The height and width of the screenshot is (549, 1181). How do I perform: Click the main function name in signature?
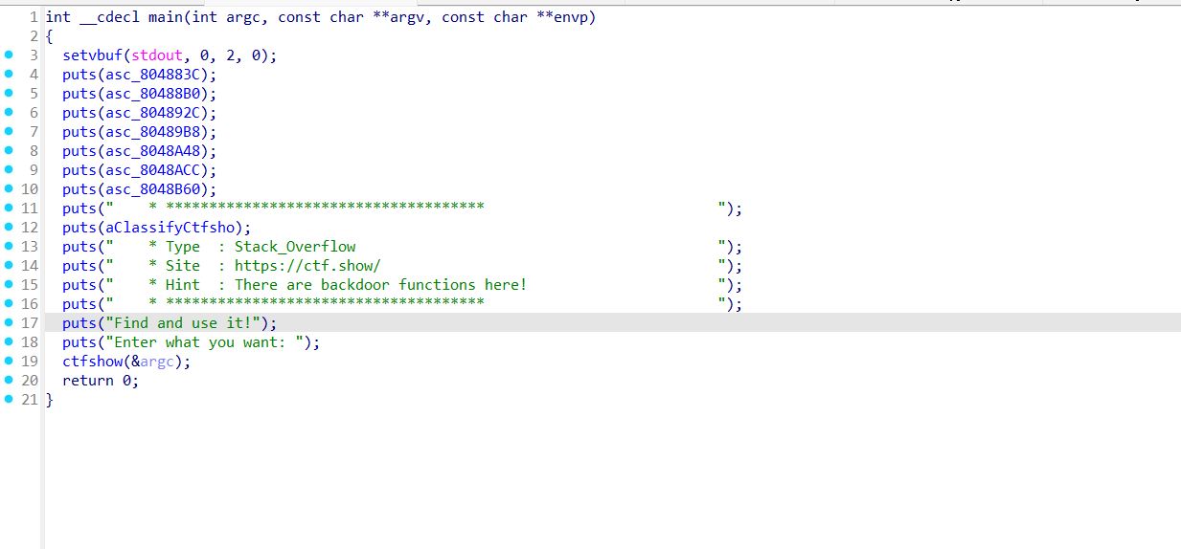(166, 17)
